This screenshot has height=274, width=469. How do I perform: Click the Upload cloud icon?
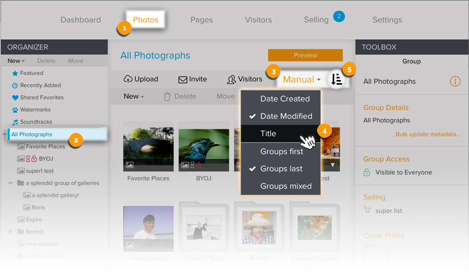128,79
